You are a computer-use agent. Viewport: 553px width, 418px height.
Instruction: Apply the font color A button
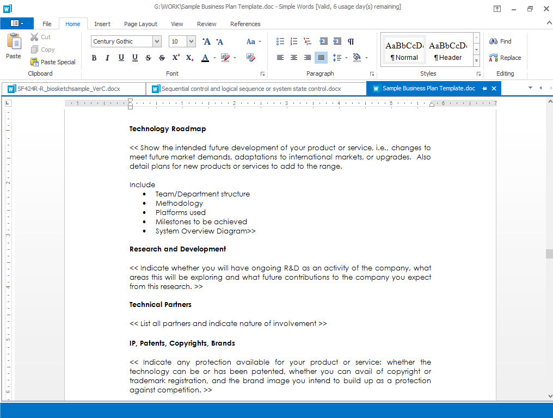coord(205,58)
